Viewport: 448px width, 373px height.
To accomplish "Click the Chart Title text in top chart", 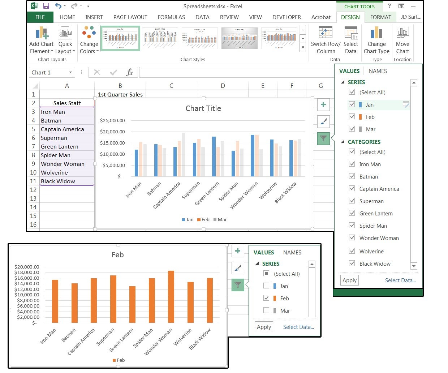I will tap(203, 108).
